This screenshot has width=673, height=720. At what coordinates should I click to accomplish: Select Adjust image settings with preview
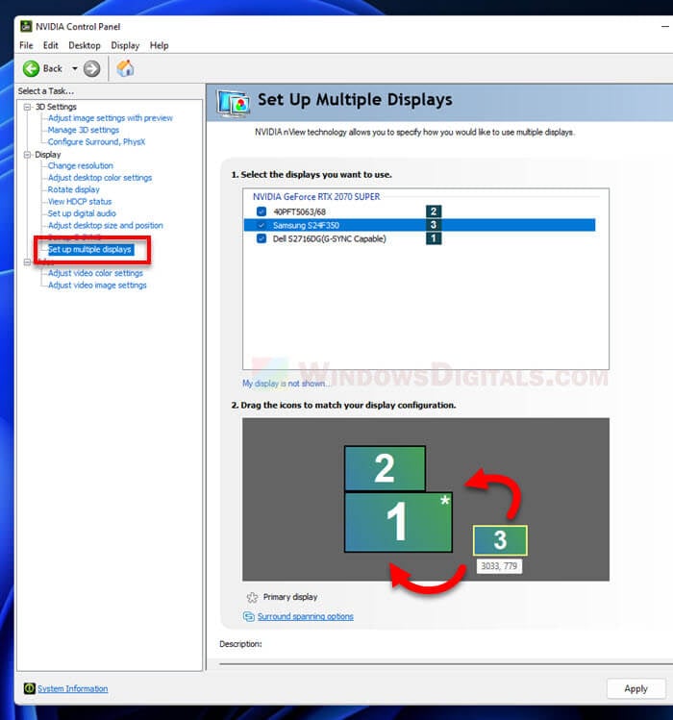(111, 118)
